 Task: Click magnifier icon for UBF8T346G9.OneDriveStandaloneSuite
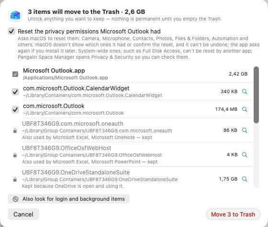245,179
